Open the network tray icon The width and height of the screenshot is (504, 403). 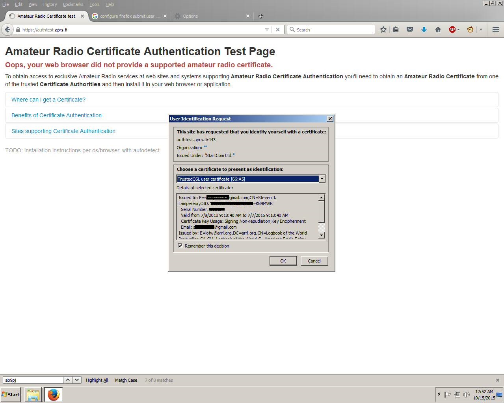[x=457, y=395]
